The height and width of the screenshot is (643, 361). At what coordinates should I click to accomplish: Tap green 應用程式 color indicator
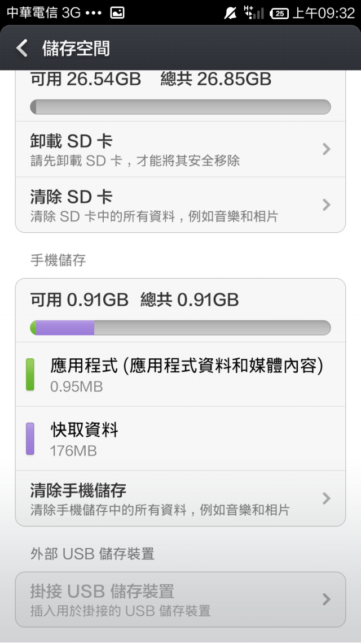click(x=30, y=374)
